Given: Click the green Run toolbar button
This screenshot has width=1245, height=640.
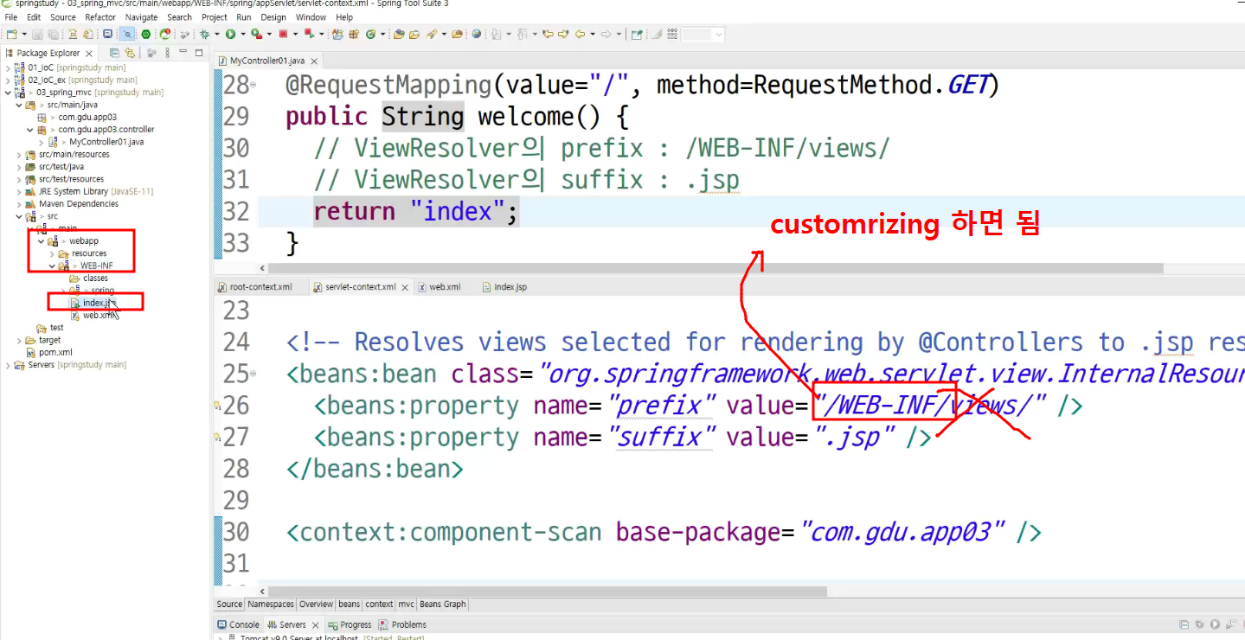Looking at the screenshot, I should pyautogui.click(x=230, y=35).
